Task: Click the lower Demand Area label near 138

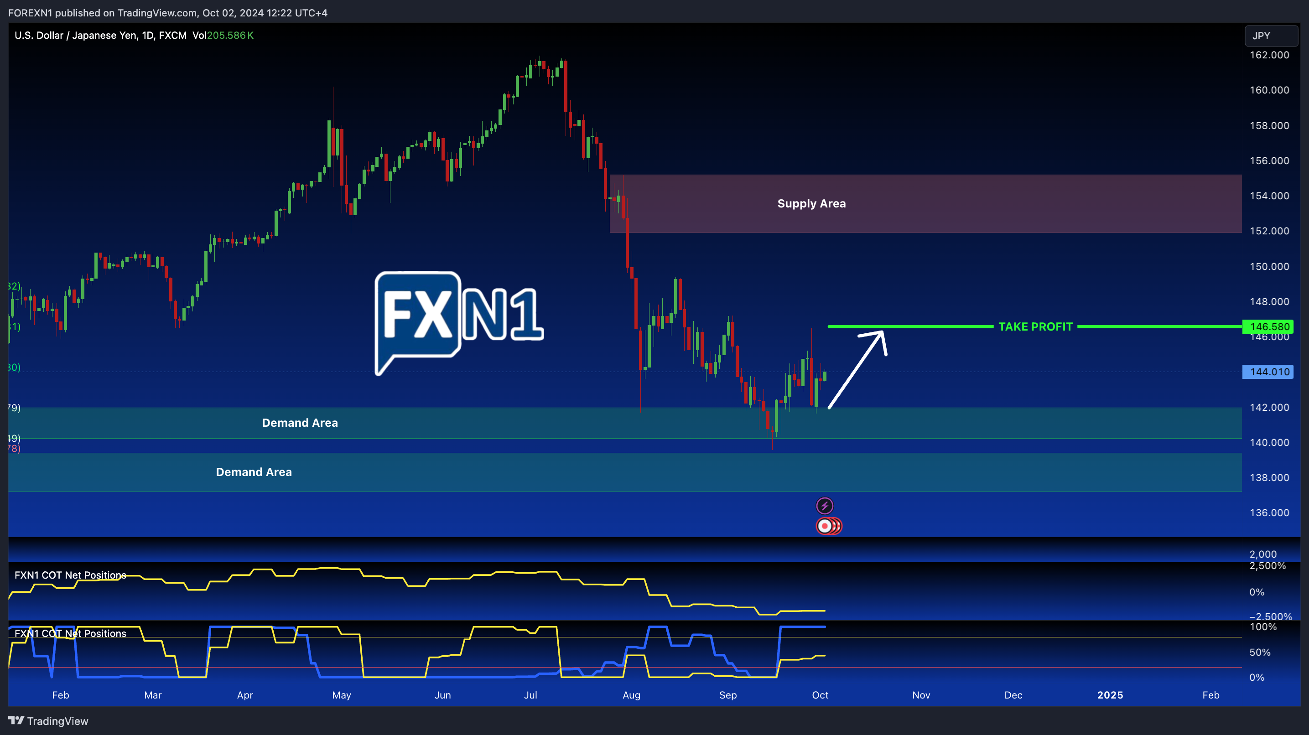Action: 254,472
